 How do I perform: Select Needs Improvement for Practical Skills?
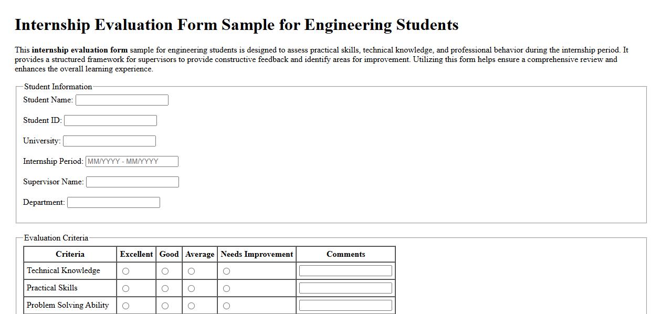226,288
